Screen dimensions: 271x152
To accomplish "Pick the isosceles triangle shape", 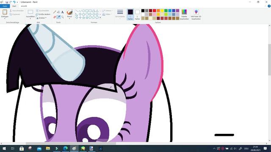I will pyautogui.click(x=97, y=11).
